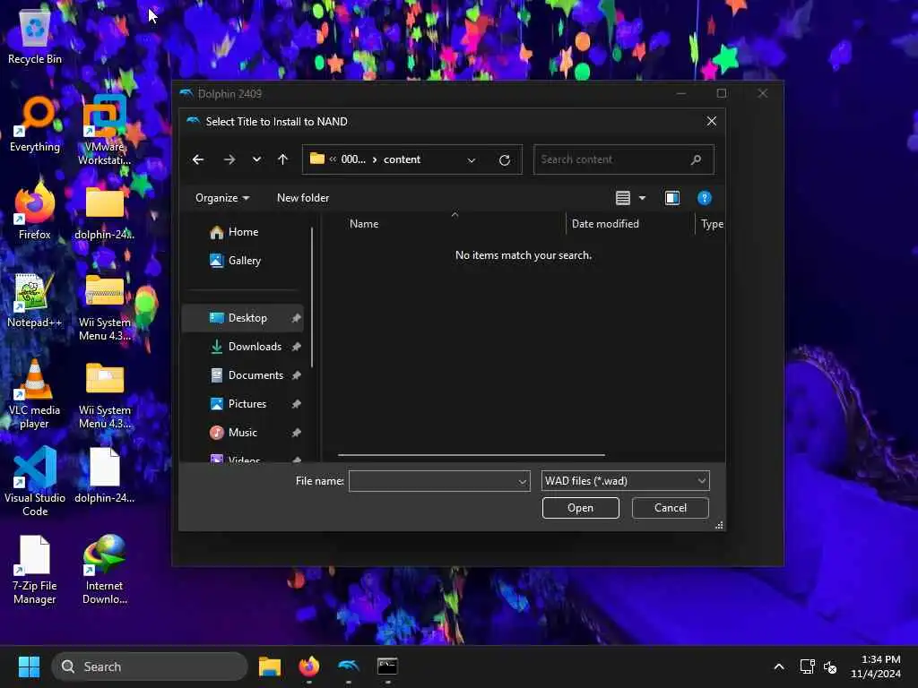Unpin Desktop using its pin icon
Image resolution: width=918 pixels, height=688 pixels.
pyautogui.click(x=296, y=318)
